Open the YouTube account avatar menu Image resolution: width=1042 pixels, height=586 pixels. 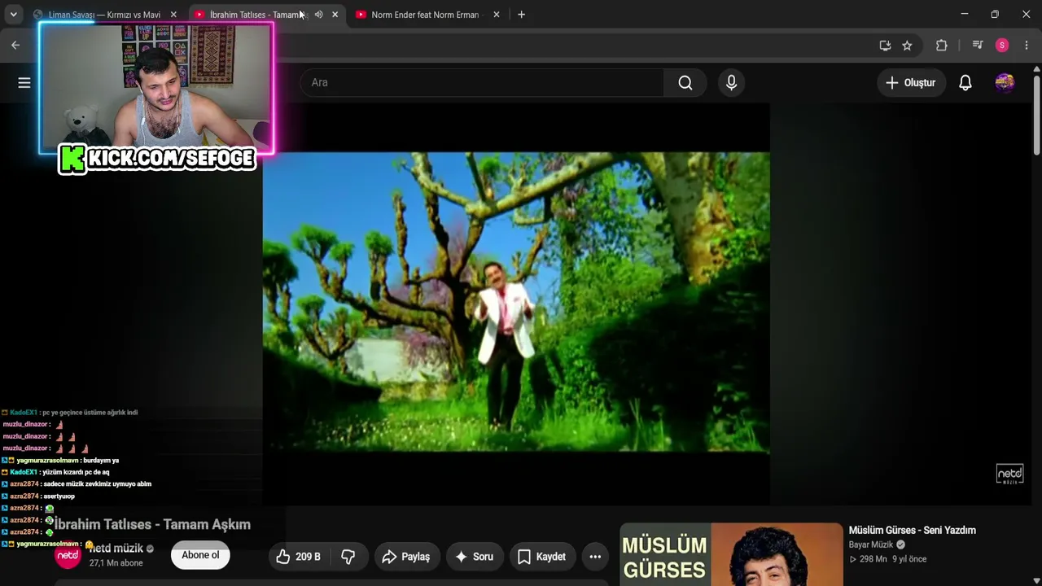click(x=1005, y=82)
